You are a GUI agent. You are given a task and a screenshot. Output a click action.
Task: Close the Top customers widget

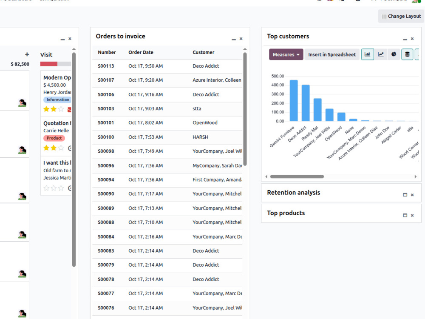(412, 39)
